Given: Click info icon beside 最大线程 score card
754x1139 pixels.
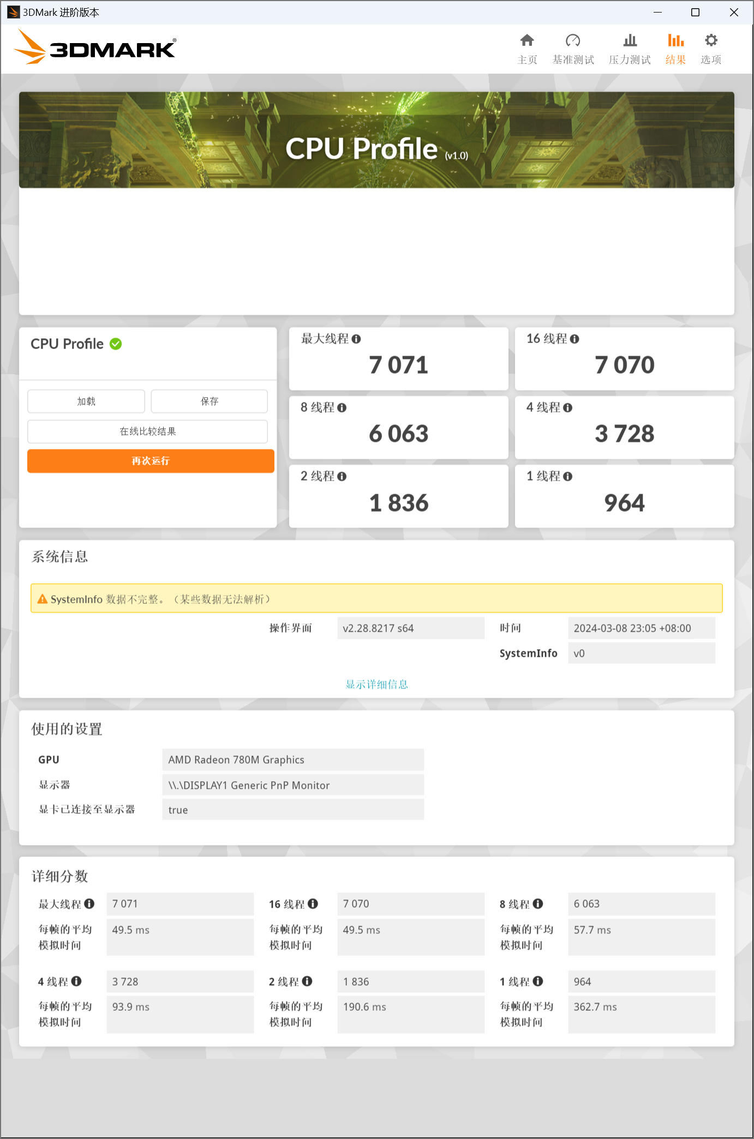Looking at the screenshot, I should pos(356,339).
